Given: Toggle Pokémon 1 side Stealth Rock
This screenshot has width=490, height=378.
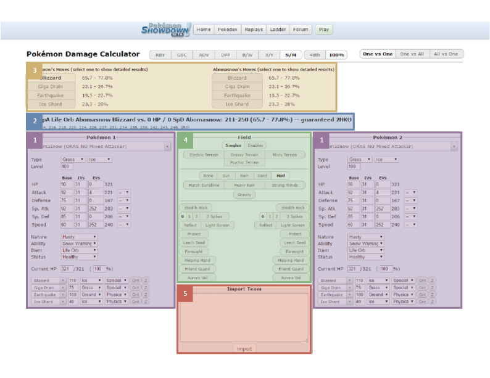Looking at the screenshot, I should (196, 208).
